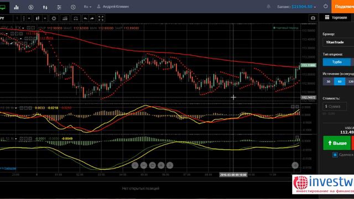Click the current price label 113.11006
The width and height of the screenshot is (354, 199).
tap(309, 65)
